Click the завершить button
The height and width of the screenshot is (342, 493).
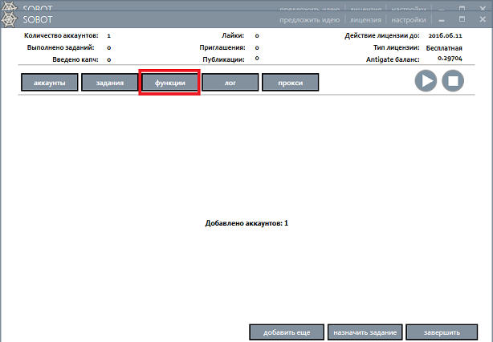437,332
